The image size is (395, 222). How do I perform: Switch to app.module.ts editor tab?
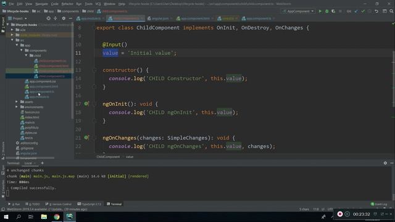coord(91,18)
